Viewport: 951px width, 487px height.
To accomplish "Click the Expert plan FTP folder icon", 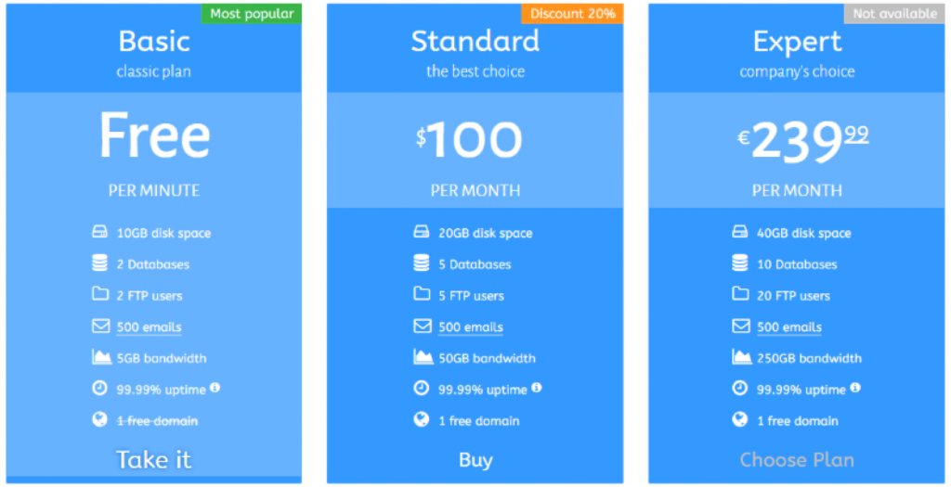I will pyautogui.click(x=740, y=294).
